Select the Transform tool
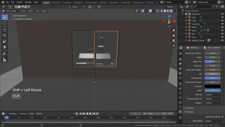 5,47
